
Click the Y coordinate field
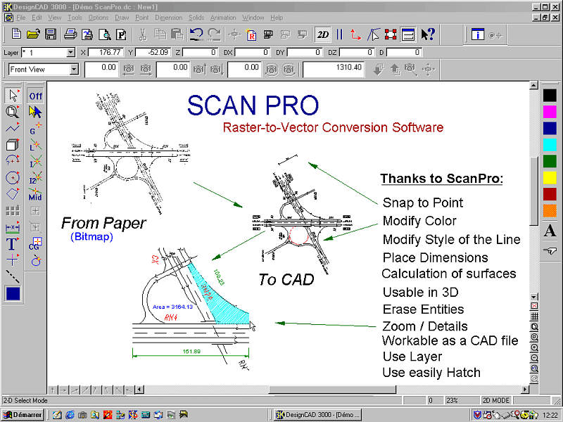[x=153, y=52]
